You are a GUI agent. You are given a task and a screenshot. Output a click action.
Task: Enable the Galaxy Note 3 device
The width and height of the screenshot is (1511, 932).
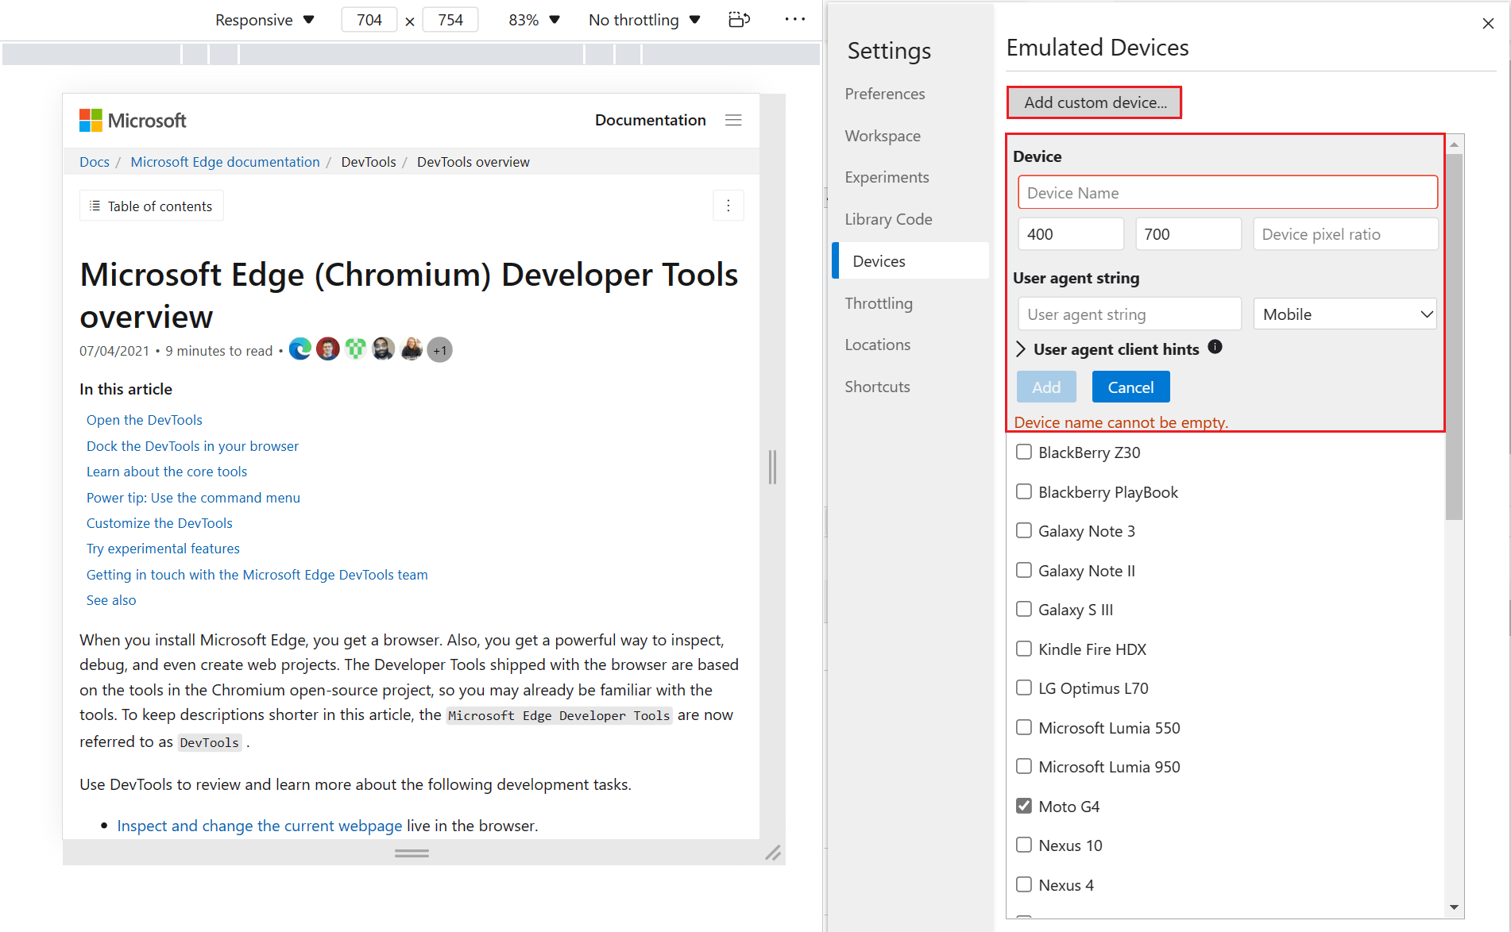point(1024,530)
